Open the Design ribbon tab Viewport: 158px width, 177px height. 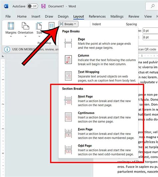pyautogui.click(x=63, y=16)
